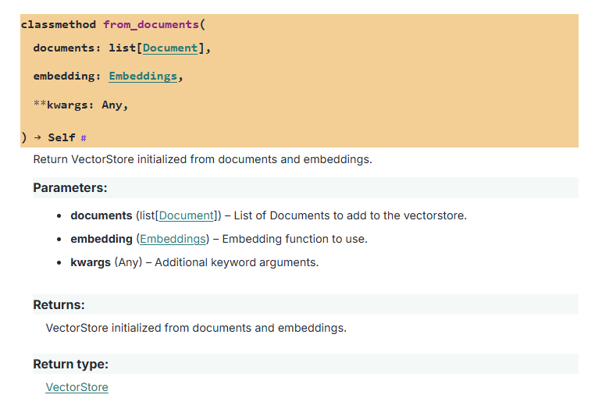
Task: Open Document link in Parameters list
Action: [x=186, y=215]
